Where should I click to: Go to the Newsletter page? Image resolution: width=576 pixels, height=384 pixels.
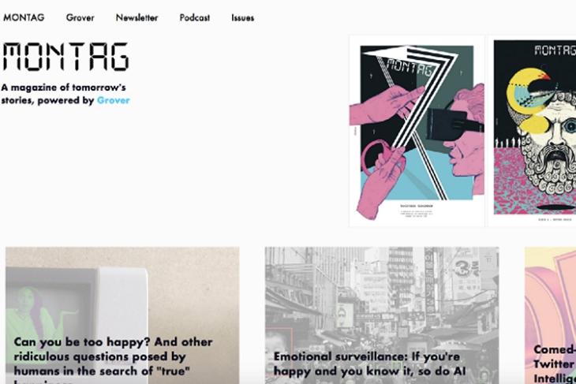(137, 17)
